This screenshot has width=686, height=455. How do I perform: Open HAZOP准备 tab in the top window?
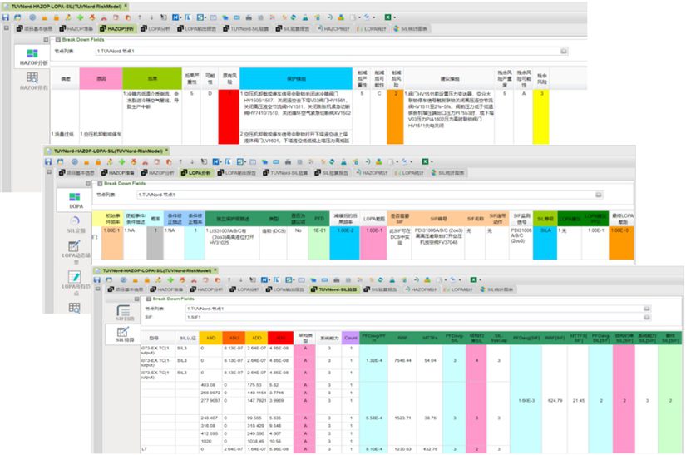[x=77, y=28]
